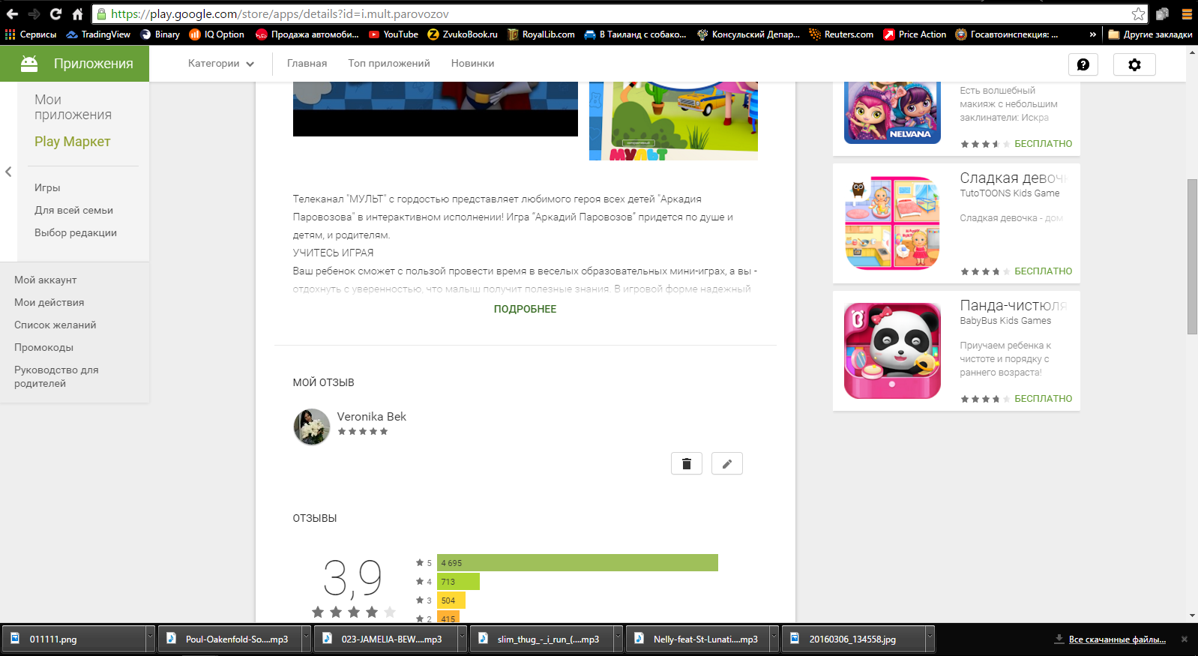Image resolution: width=1198 pixels, height=656 pixels.
Task: Open the Приложения section header
Action: pyautogui.click(x=75, y=64)
